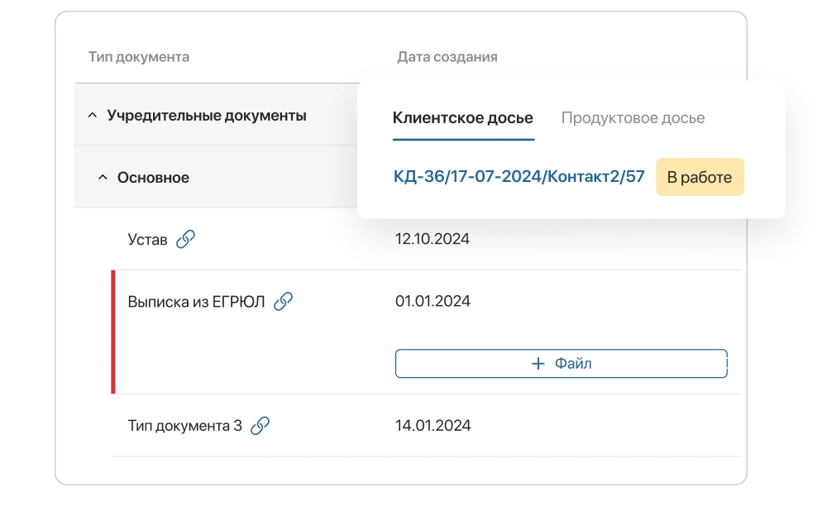Collapse the Основное subsection chevron
Screen dimensions: 827x516
pos(103,177)
